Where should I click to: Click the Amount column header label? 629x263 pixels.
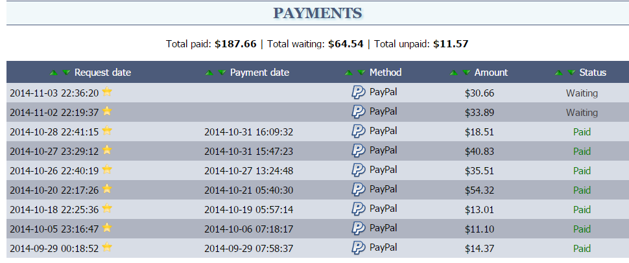pos(491,73)
